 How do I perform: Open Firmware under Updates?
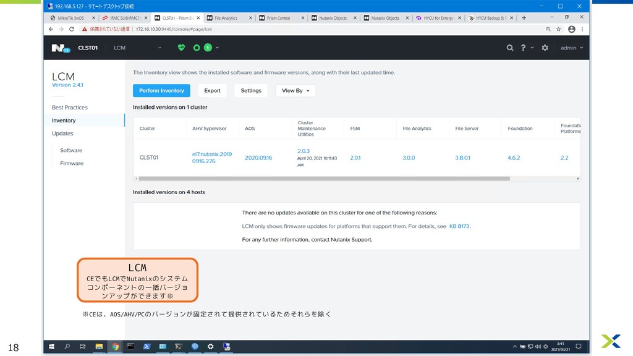click(x=72, y=163)
